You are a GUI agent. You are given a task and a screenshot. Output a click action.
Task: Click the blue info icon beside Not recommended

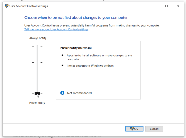(x=63, y=93)
